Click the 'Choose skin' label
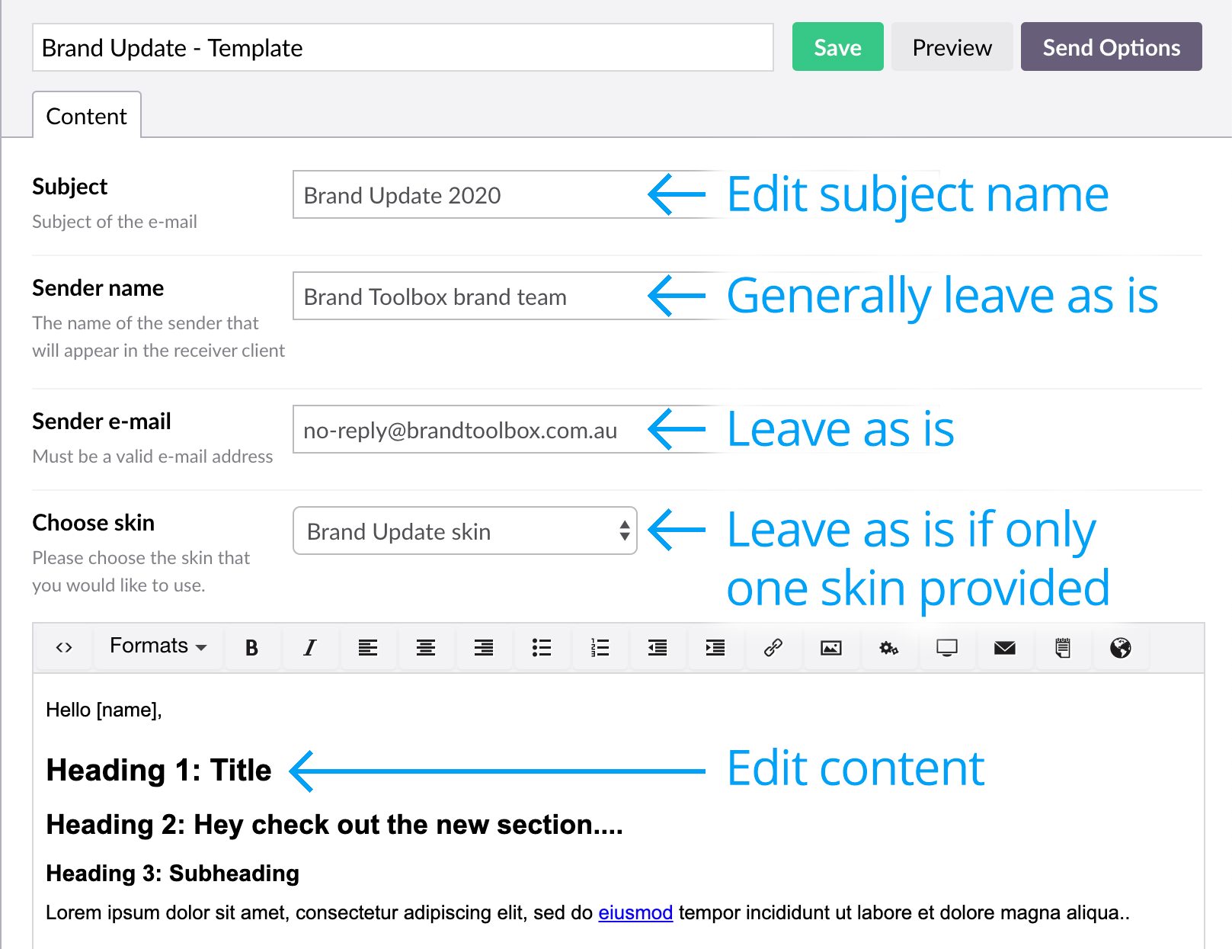The width and height of the screenshot is (1232, 949). click(x=94, y=523)
